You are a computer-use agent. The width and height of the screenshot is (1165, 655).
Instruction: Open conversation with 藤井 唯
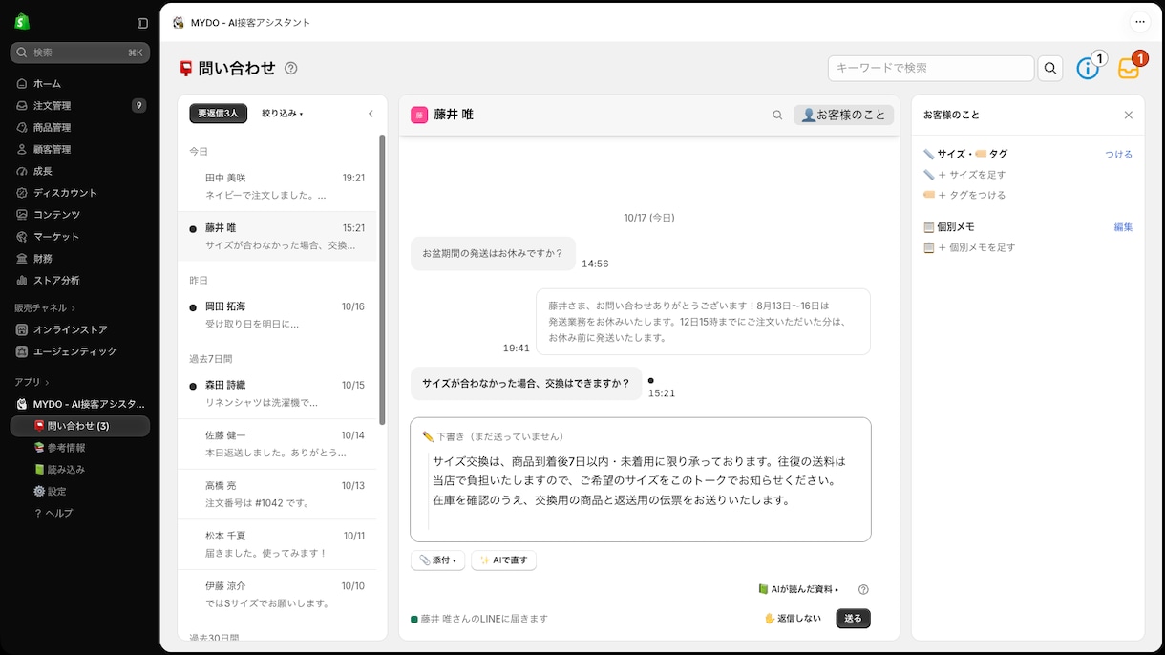coord(278,236)
